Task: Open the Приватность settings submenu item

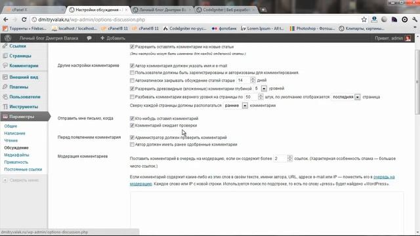Action: point(16,162)
